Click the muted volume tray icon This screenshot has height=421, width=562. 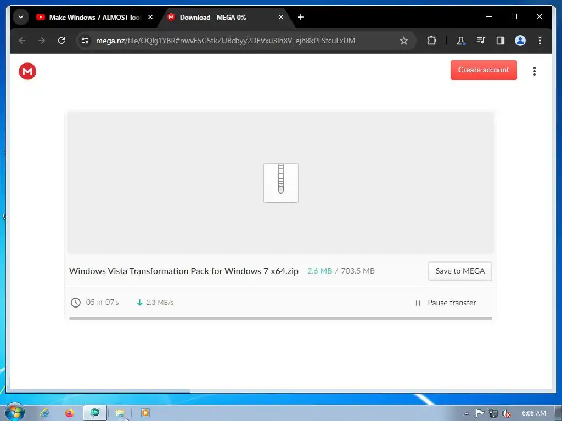click(506, 413)
